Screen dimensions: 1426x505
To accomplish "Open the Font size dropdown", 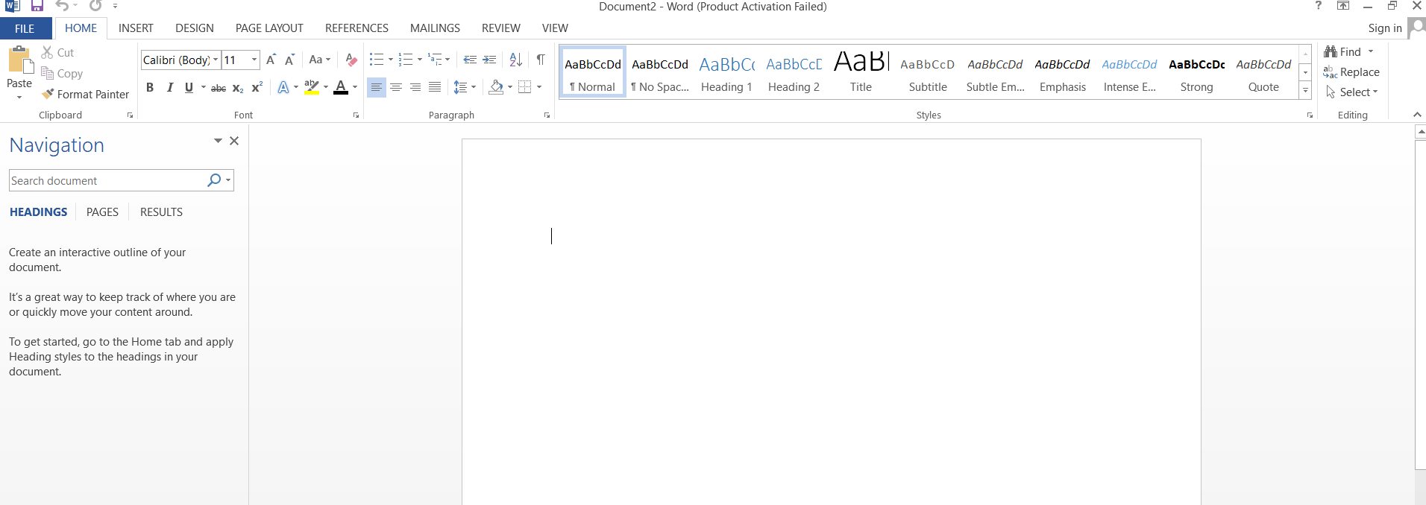I will 254,60.
